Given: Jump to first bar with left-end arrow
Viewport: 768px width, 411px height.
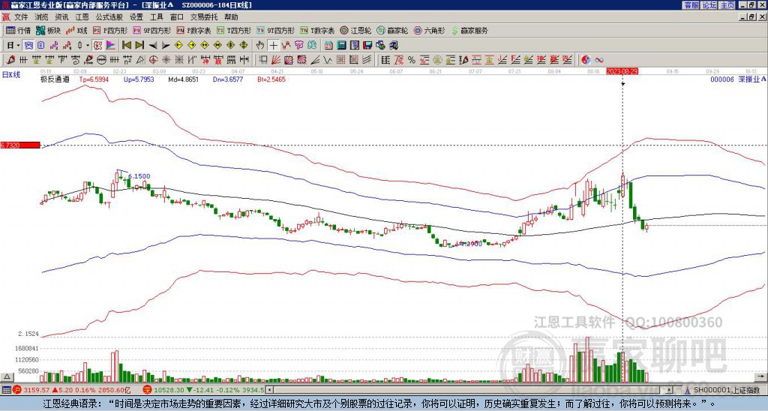Looking at the screenshot, I should 126,46.
